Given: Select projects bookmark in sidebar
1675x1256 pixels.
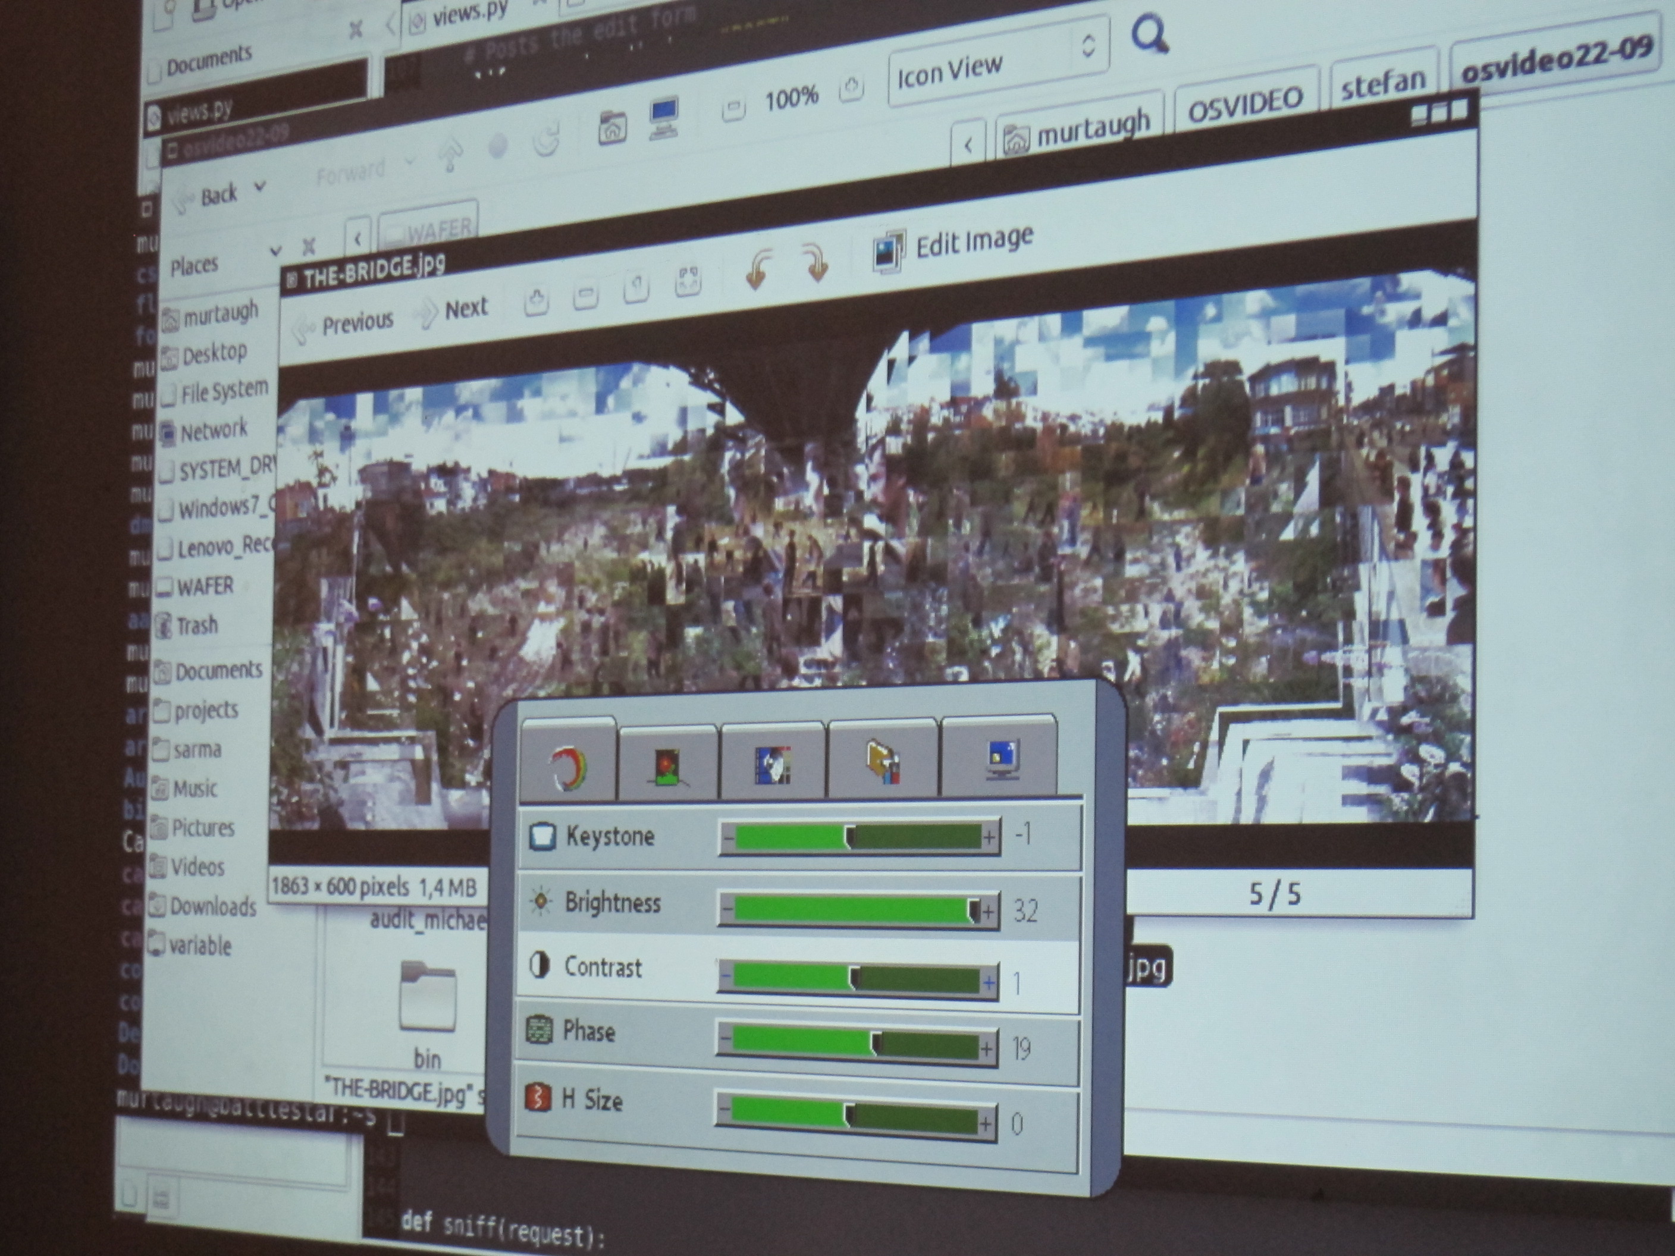Looking at the screenshot, I should click(x=196, y=711).
